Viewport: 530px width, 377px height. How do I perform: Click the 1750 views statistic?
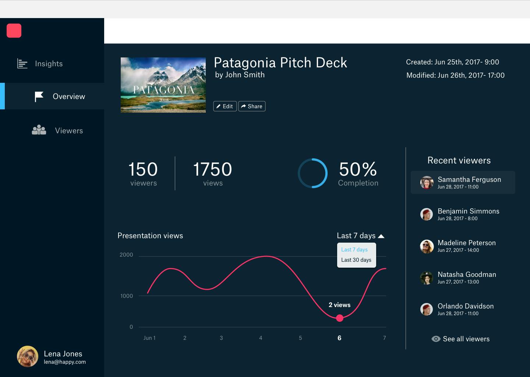tap(213, 174)
